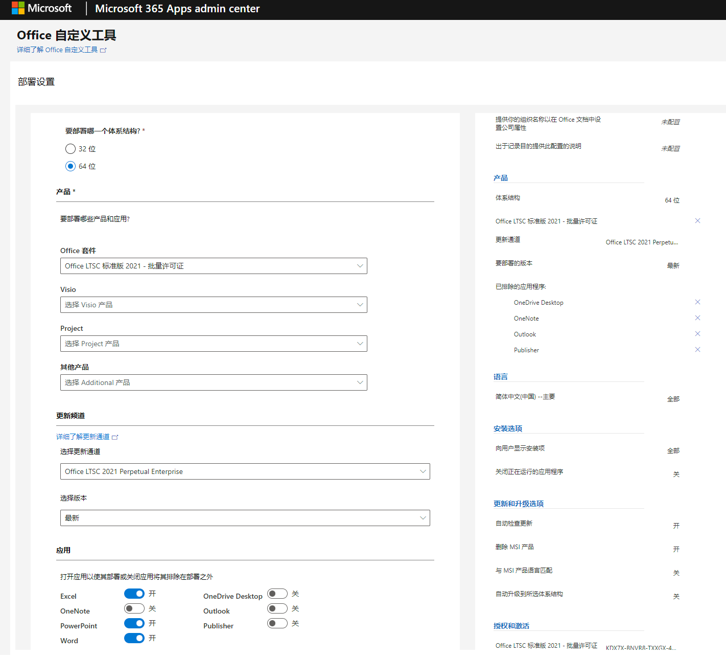Click the 自动检查更新 summary row

[588, 524]
